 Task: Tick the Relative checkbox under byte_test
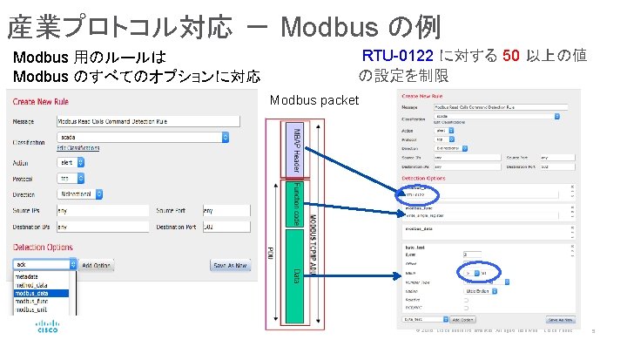(x=466, y=300)
